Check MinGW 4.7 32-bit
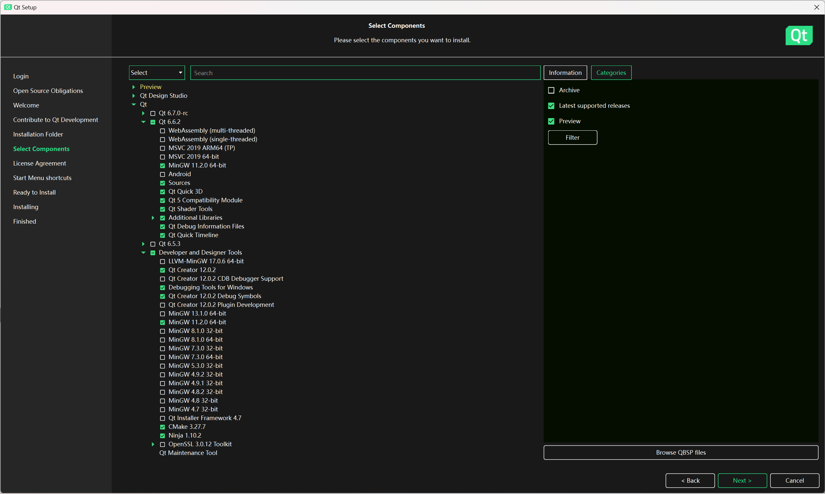The width and height of the screenshot is (825, 494). coord(162,409)
